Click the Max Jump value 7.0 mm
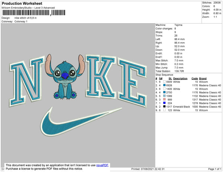 click(x=179, y=67)
